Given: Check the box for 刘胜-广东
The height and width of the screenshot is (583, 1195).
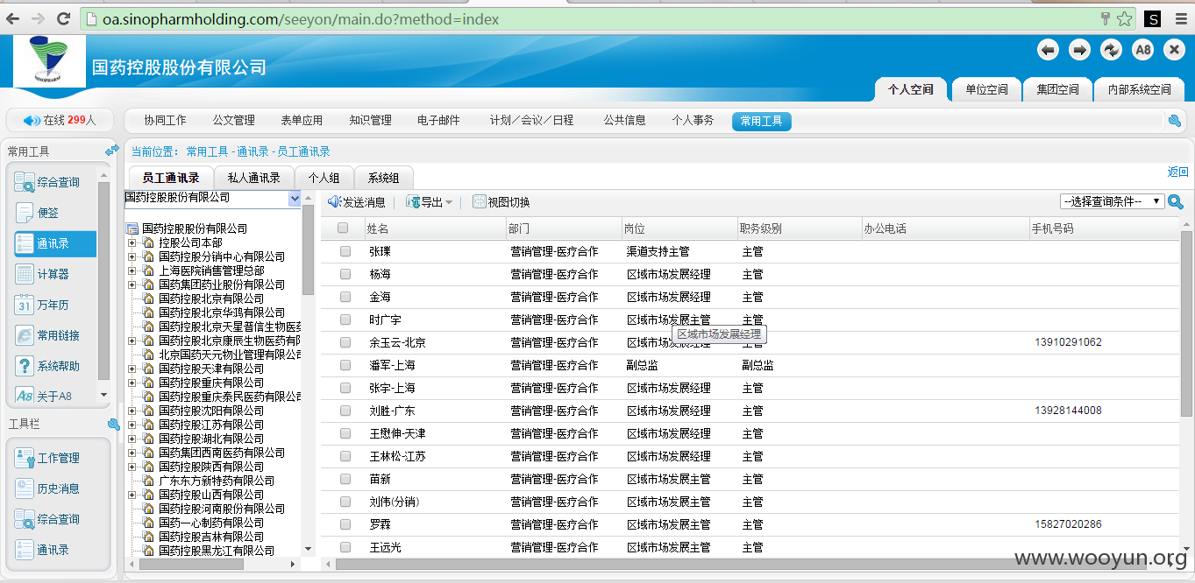Looking at the screenshot, I should [345, 411].
